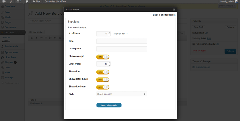Insert bulleted list from editor toolbar
Viewport: 240px width, 121px height.
[x=46, y=38]
